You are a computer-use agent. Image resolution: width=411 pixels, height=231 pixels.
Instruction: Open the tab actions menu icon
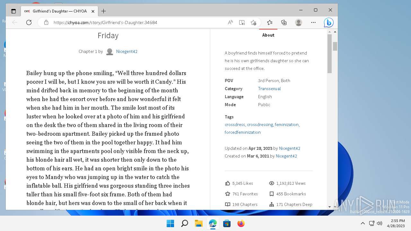13,11
